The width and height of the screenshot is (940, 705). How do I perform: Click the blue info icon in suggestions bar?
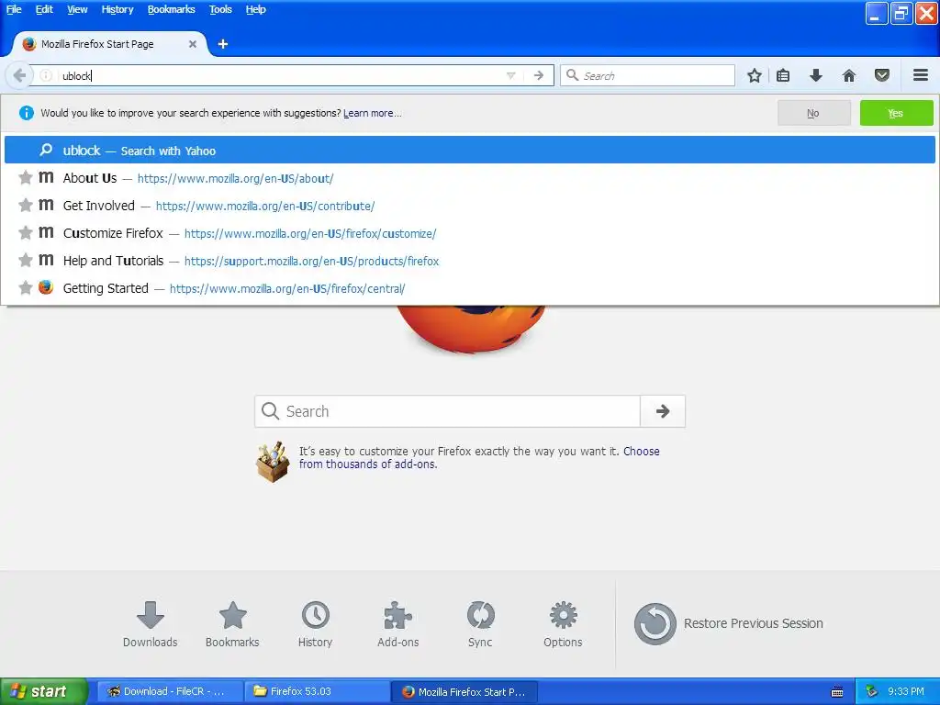coord(27,113)
